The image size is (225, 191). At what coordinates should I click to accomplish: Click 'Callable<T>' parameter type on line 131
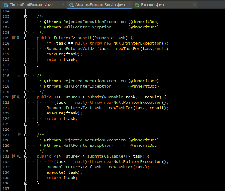(117, 156)
